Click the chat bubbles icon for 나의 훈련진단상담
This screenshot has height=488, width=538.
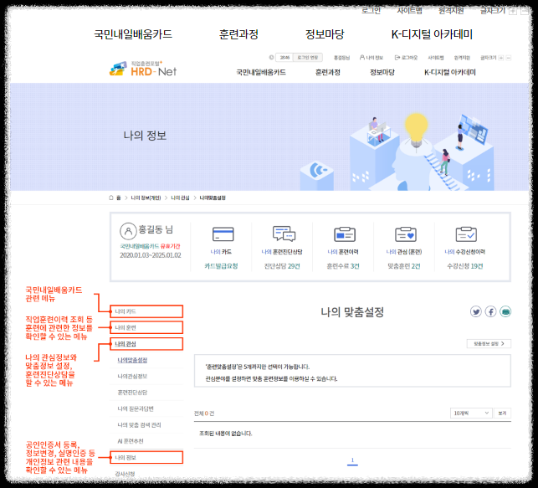point(284,234)
